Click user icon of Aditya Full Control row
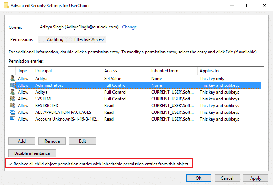This screenshot has width=273, height=185. click(x=12, y=92)
